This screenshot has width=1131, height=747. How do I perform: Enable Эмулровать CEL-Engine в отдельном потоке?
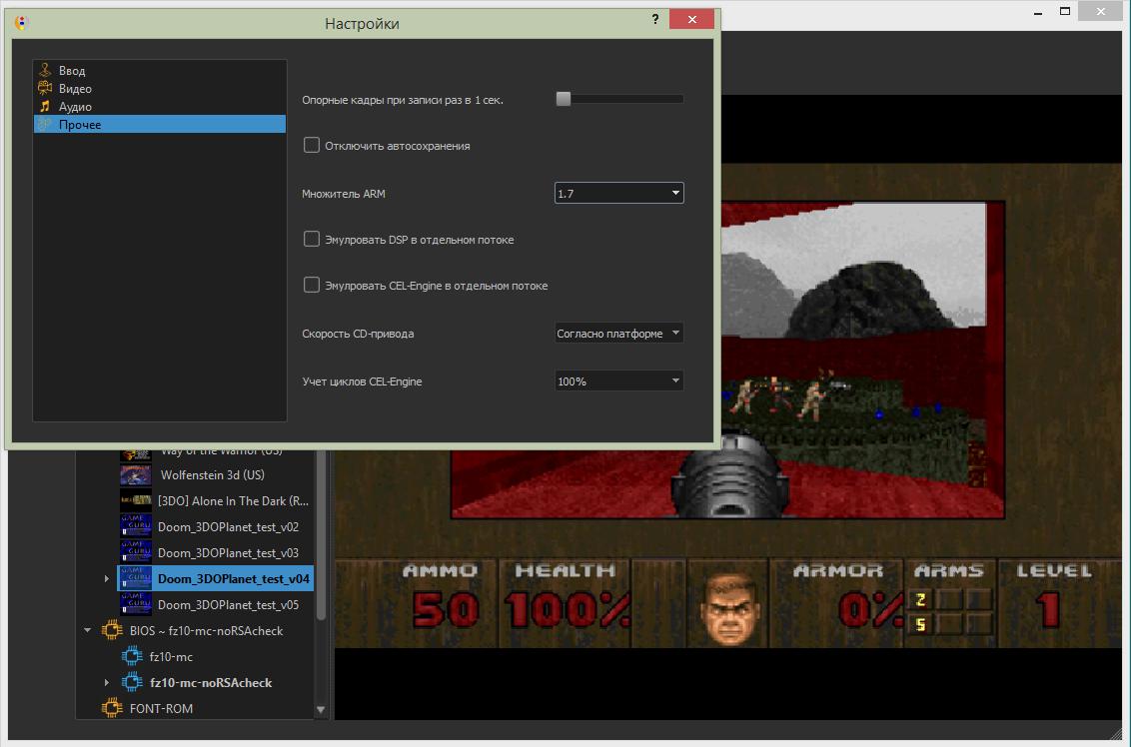coord(311,285)
